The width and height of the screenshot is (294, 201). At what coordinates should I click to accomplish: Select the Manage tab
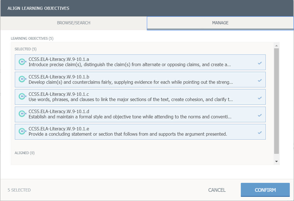(220, 23)
